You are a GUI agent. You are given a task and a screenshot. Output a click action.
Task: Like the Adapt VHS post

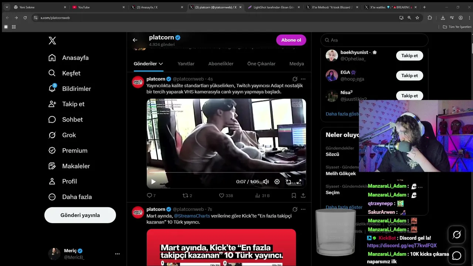(x=226, y=195)
